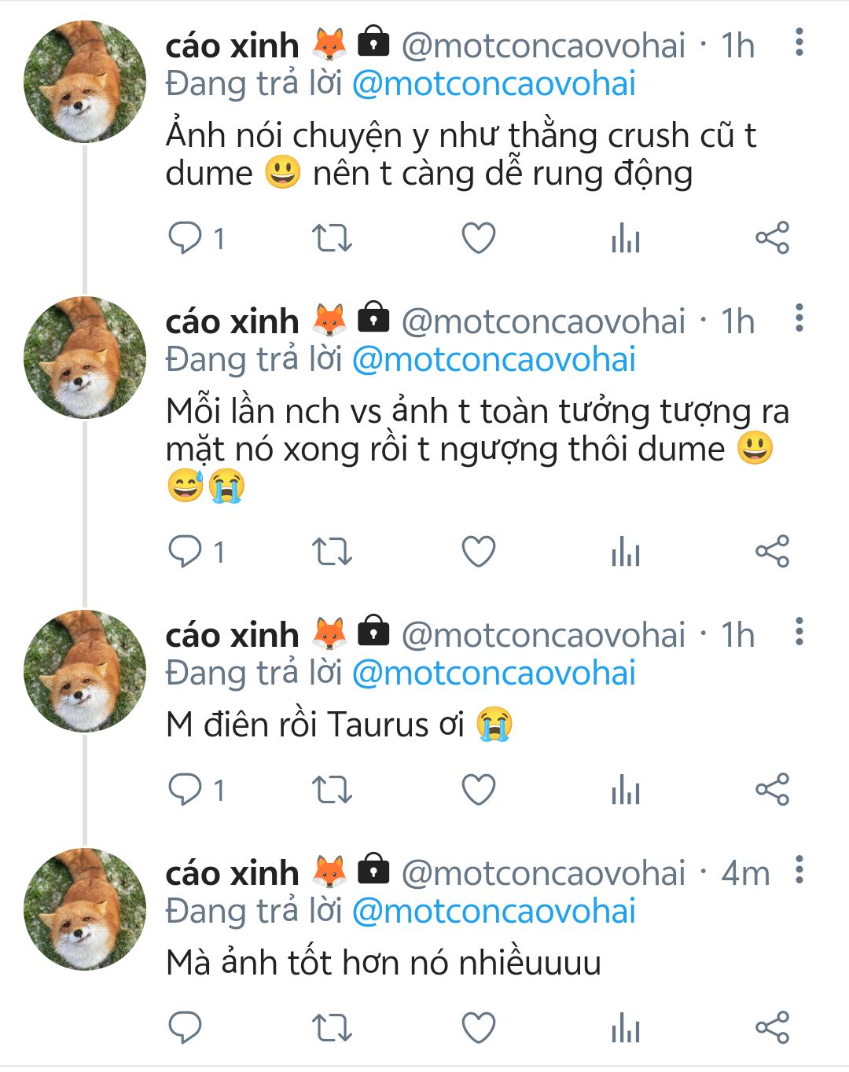849x1072 pixels.
Task: Retweet the 'crush cũ' tweet
Action: pos(332,237)
